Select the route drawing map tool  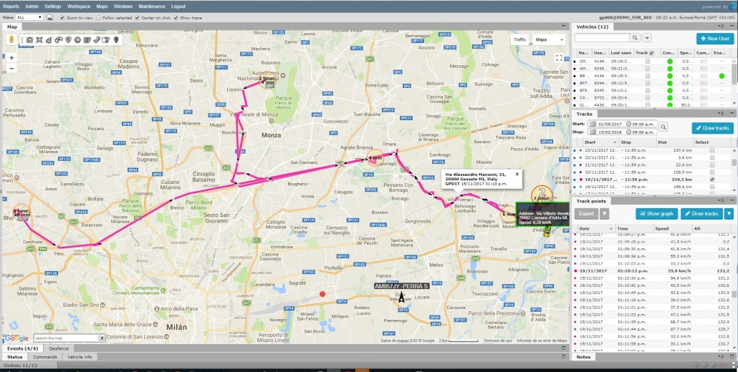point(58,40)
